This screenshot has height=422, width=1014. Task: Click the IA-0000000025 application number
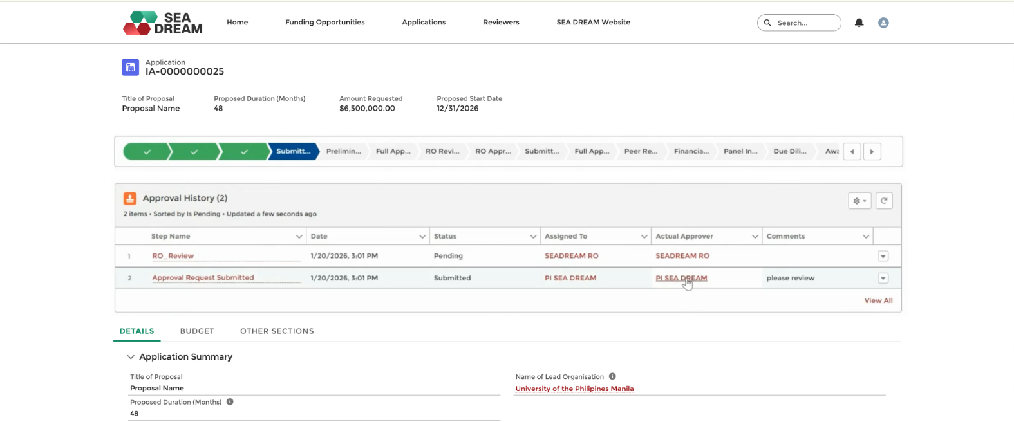pyautogui.click(x=185, y=72)
